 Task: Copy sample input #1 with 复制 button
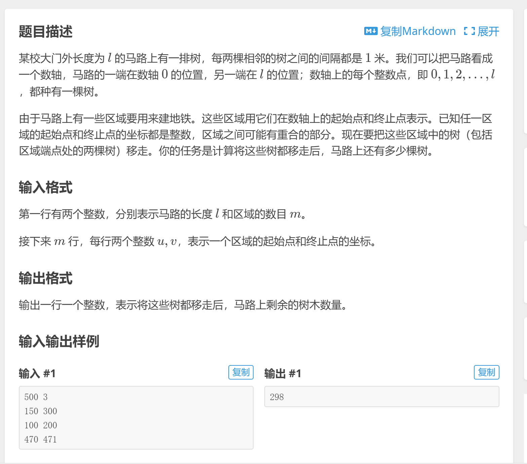coord(241,372)
